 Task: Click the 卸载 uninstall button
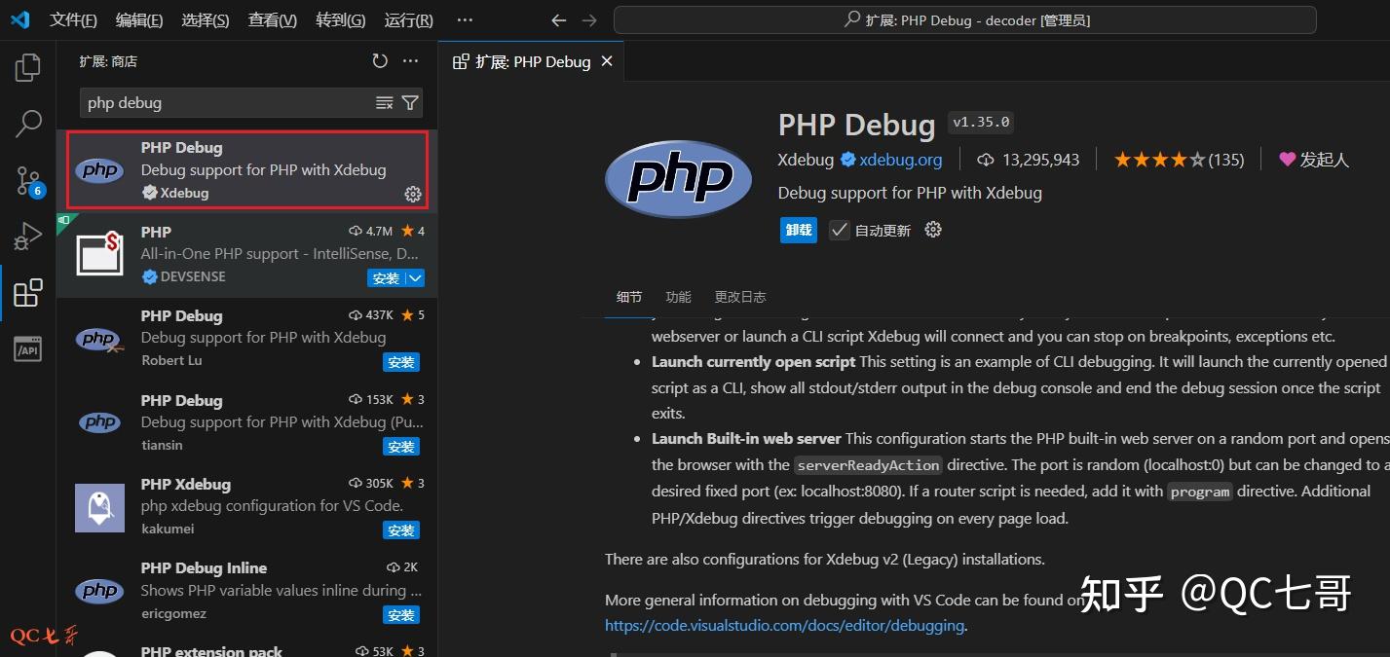[x=799, y=230]
